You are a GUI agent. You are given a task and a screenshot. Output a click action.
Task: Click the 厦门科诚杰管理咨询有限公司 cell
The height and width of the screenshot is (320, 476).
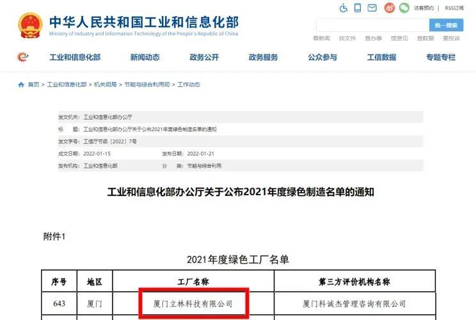point(354,303)
